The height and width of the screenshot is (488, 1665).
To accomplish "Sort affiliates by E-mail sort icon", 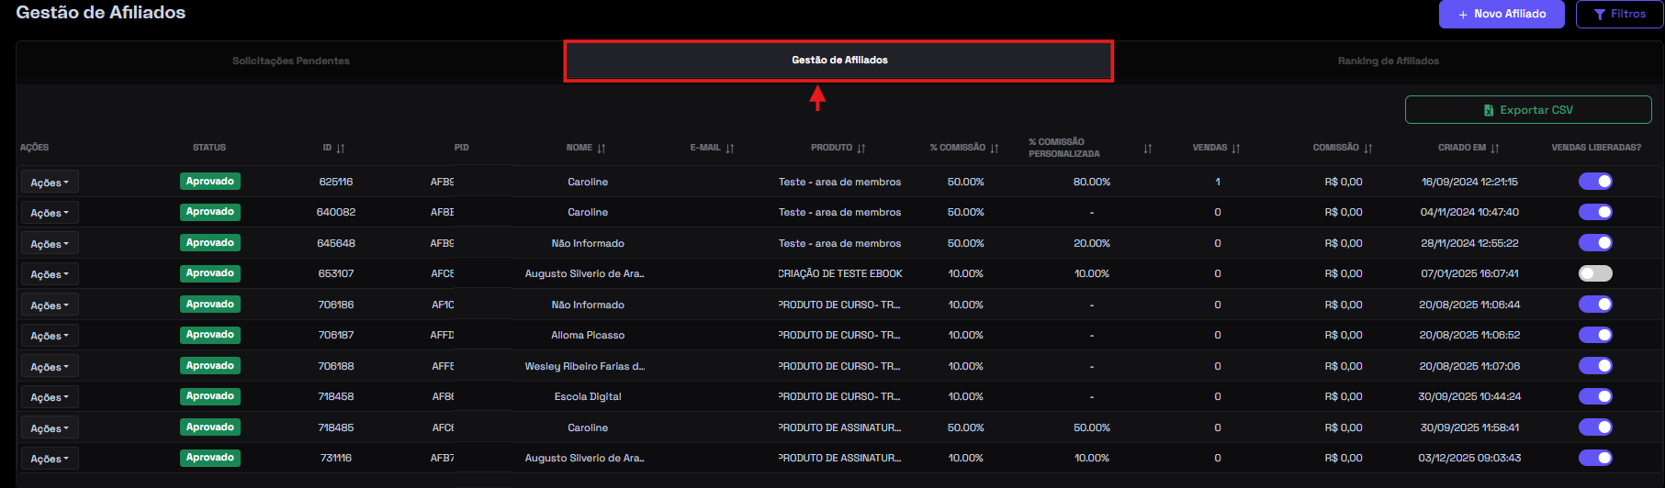I will pos(730,148).
